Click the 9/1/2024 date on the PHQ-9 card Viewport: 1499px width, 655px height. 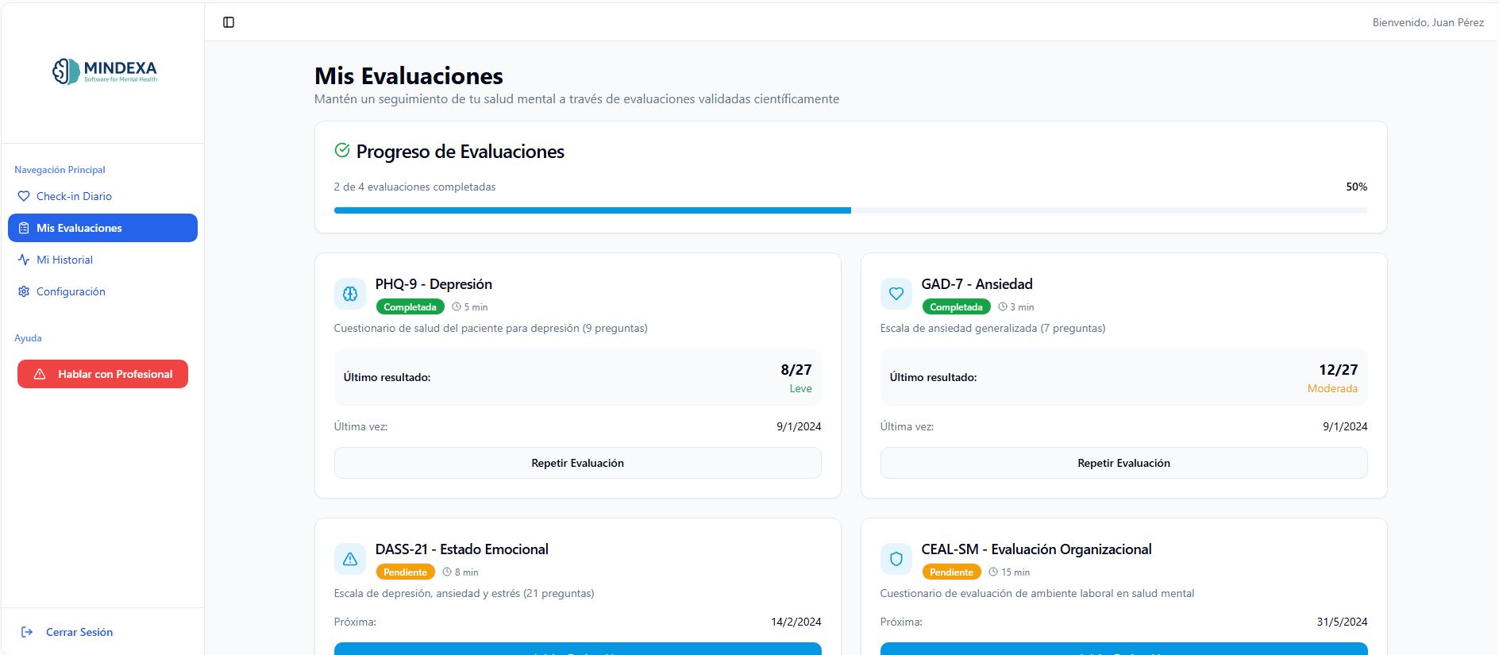pyautogui.click(x=799, y=426)
